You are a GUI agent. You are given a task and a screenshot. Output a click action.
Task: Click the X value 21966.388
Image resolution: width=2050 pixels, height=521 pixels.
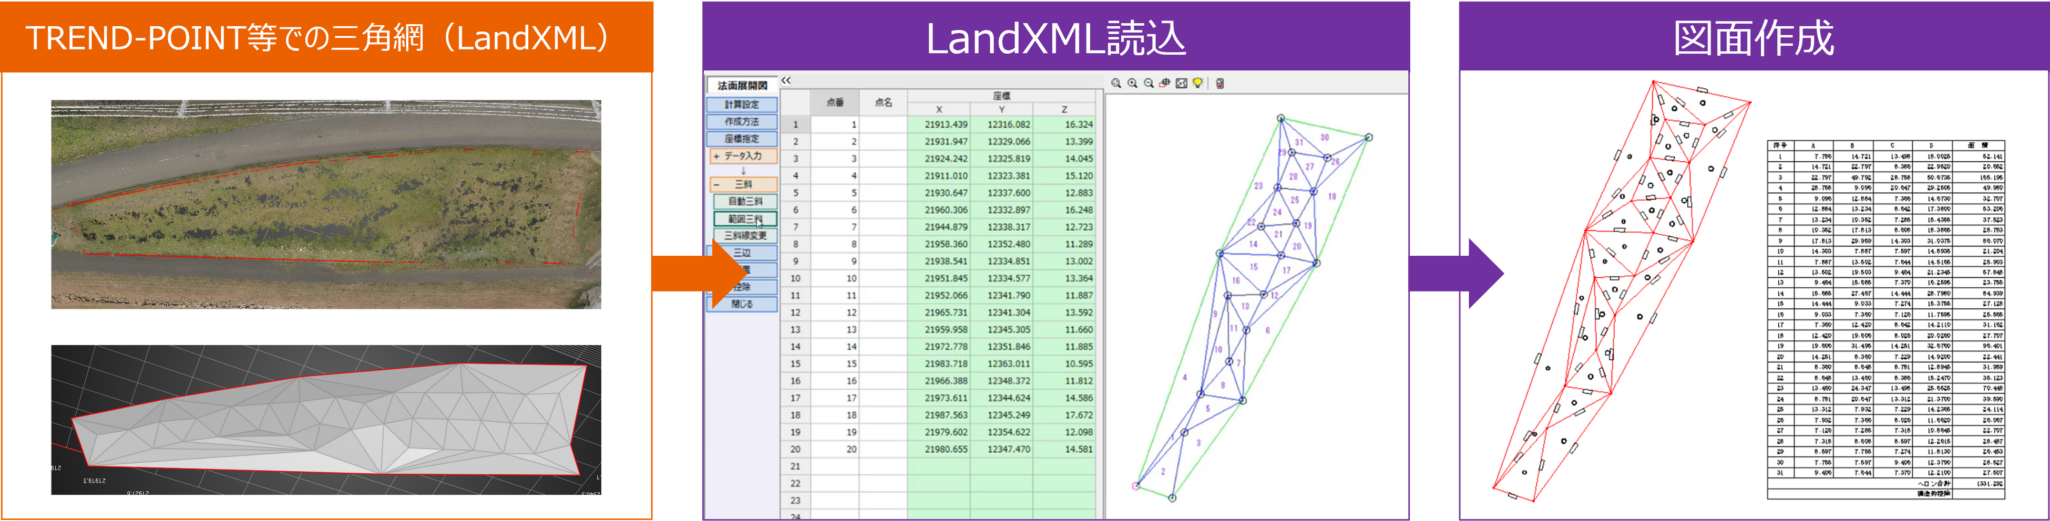click(x=939, y=382)
